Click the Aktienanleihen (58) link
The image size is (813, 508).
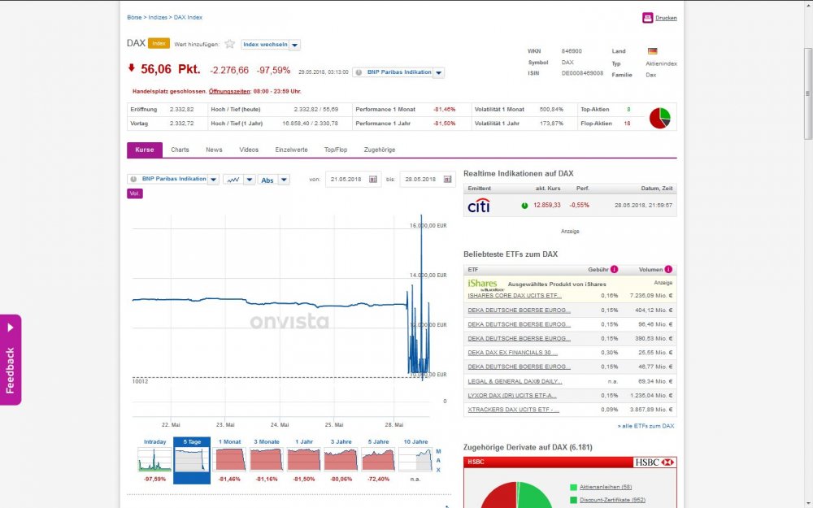click(606, 487)
